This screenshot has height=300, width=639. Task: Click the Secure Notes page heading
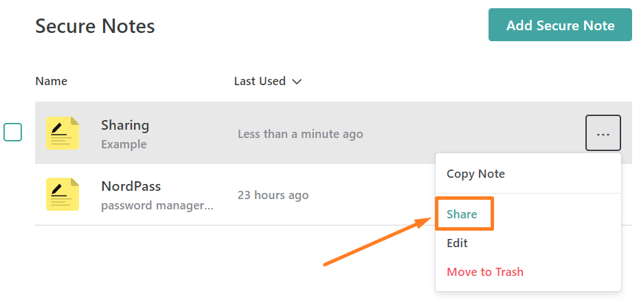[x=95, y=27]
